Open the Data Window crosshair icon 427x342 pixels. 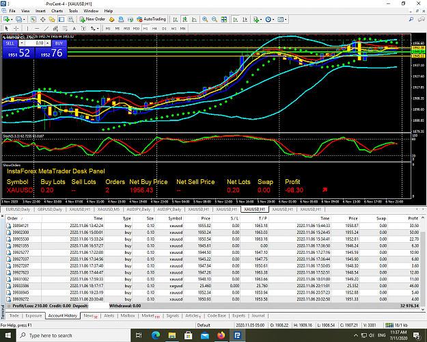coord(43,19)
